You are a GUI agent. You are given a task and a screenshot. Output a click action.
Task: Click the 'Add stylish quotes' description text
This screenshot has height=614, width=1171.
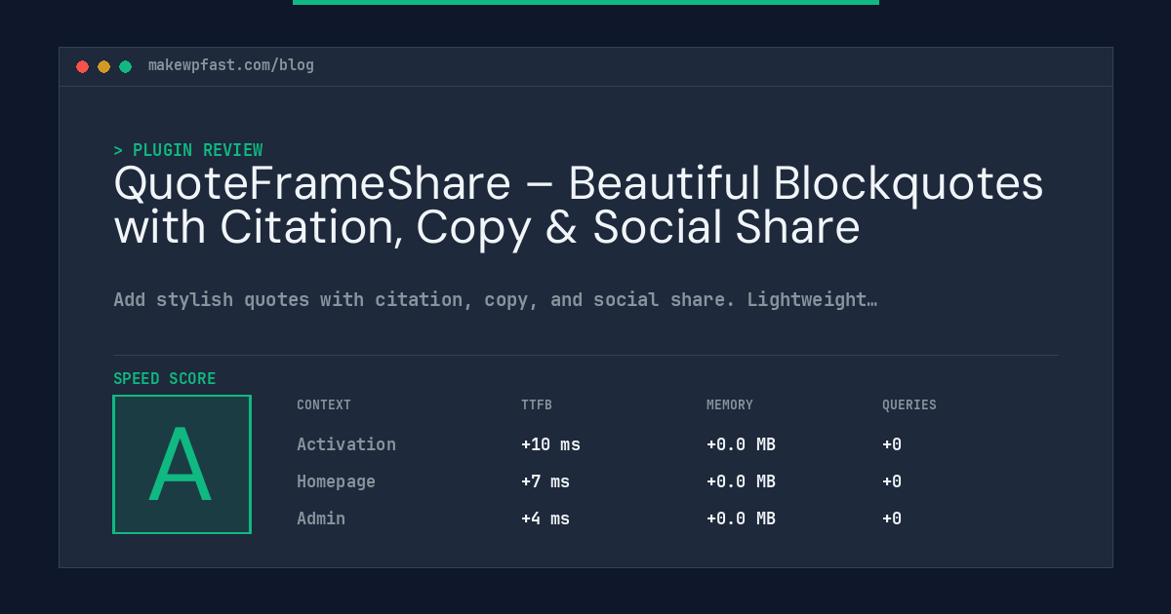click(x=496, y=299)
